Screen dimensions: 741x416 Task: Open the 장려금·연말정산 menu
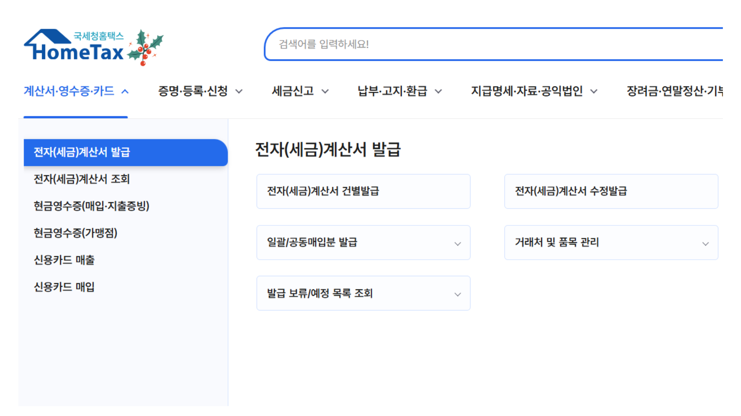point(674,91)
